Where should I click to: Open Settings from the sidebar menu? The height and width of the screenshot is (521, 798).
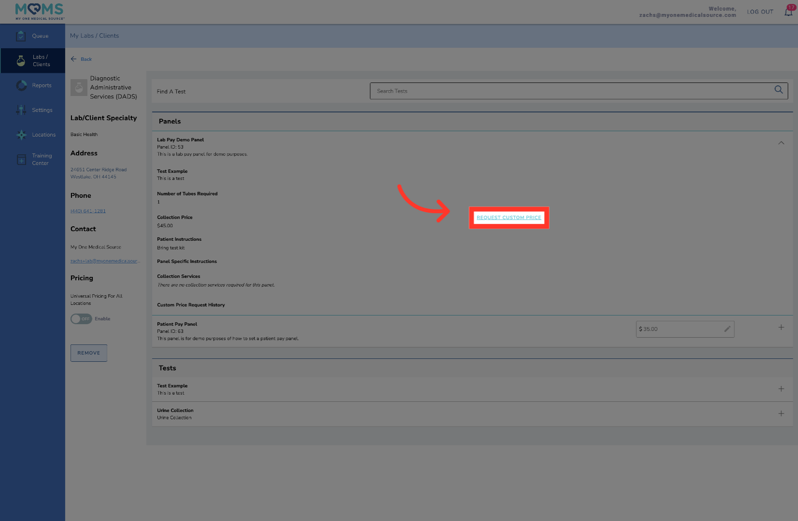pyautogui.click(x=42, y=110)
